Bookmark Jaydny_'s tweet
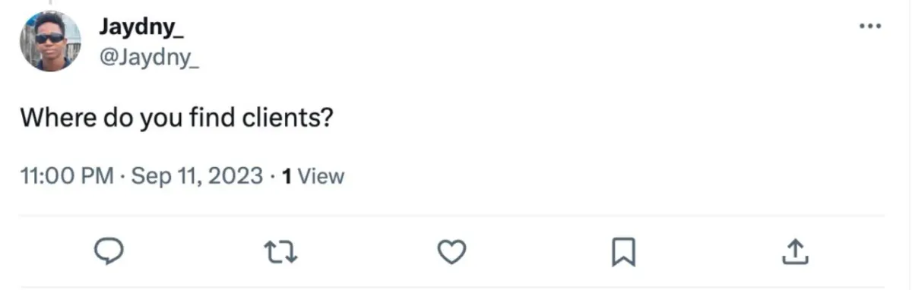The height and width of the screenshot is (290, 912). pos(623,251)
